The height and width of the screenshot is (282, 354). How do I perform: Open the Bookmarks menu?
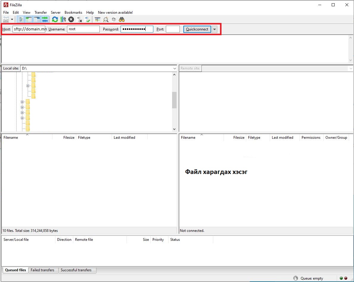tap(73, 13)
